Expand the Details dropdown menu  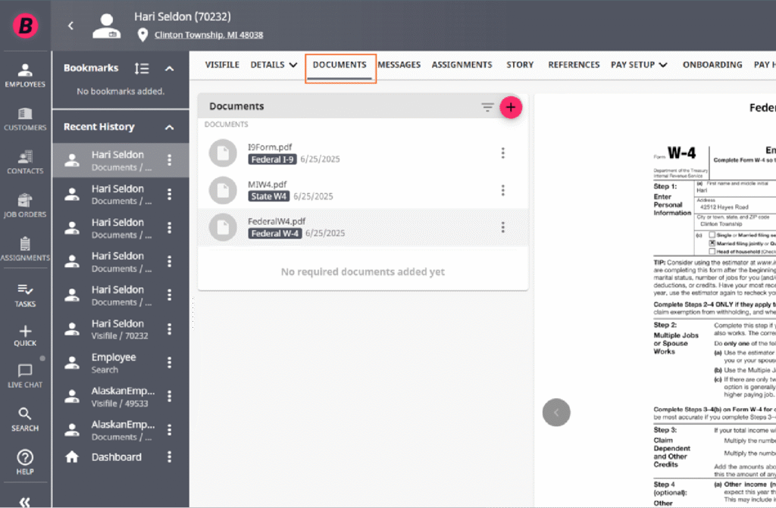pos(274,65)
